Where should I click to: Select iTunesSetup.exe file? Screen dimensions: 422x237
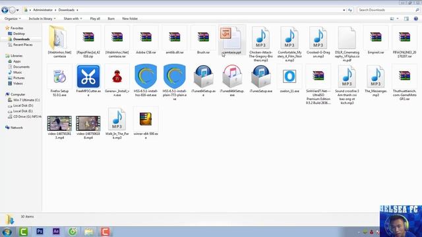(x=260, y=78)
